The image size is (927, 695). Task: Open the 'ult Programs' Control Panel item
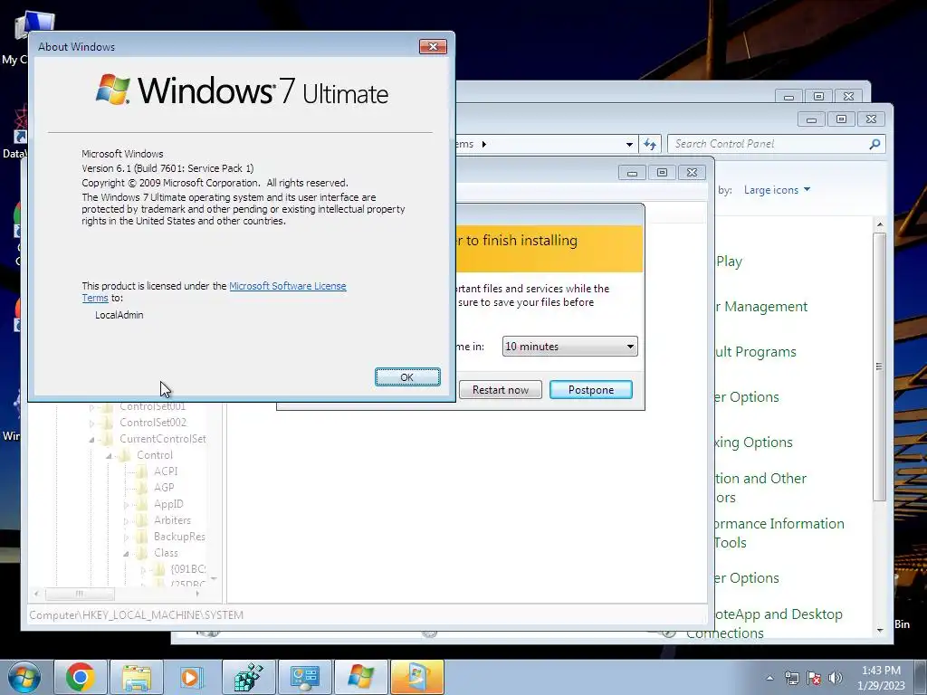[756, 352]
